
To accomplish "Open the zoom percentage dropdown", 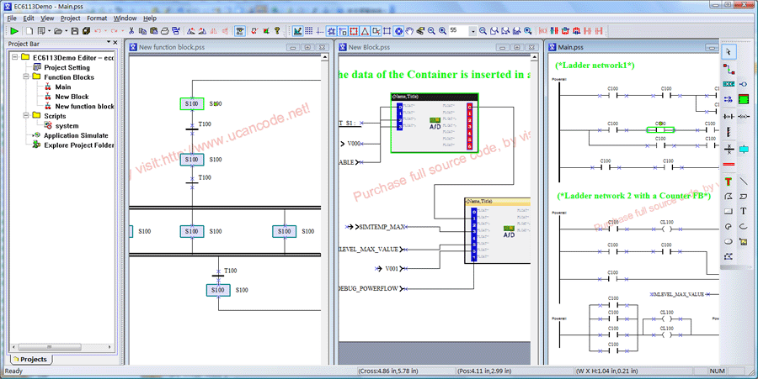I will point(472,31).
